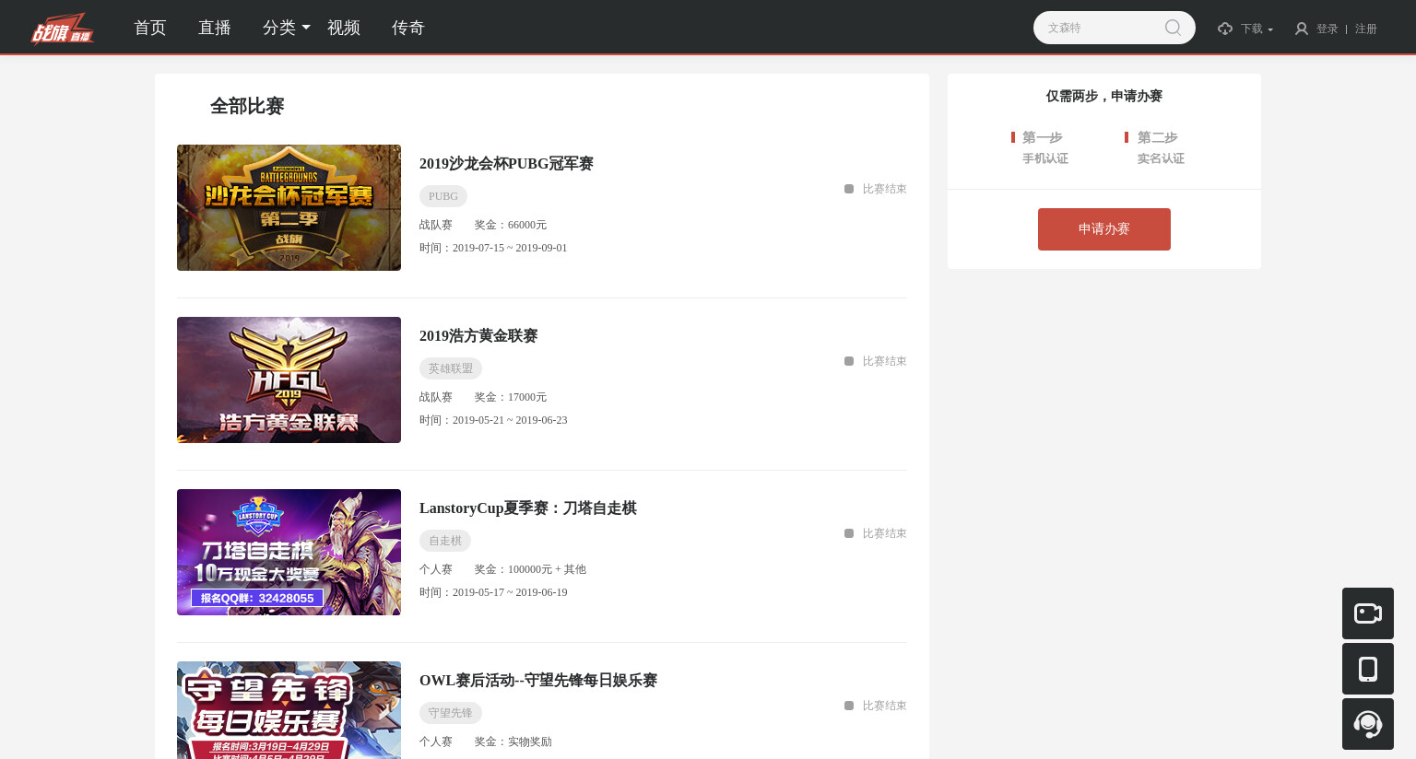Open the floating mobile phone button
Image resolution: width=1416 pixels, height=759 pixels.
coord(1368,669)
